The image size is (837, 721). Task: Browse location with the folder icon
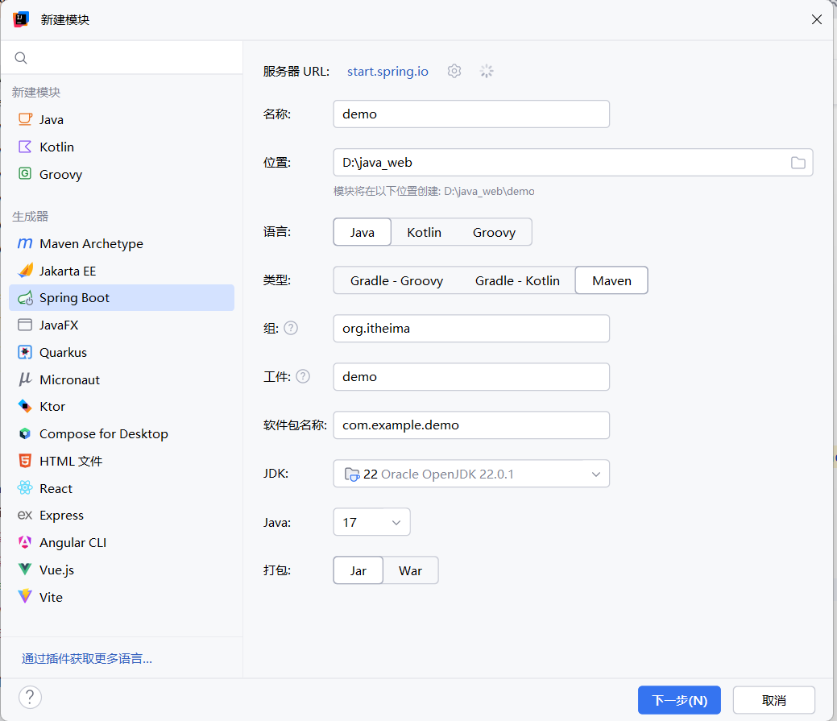[x=798, y=163]
